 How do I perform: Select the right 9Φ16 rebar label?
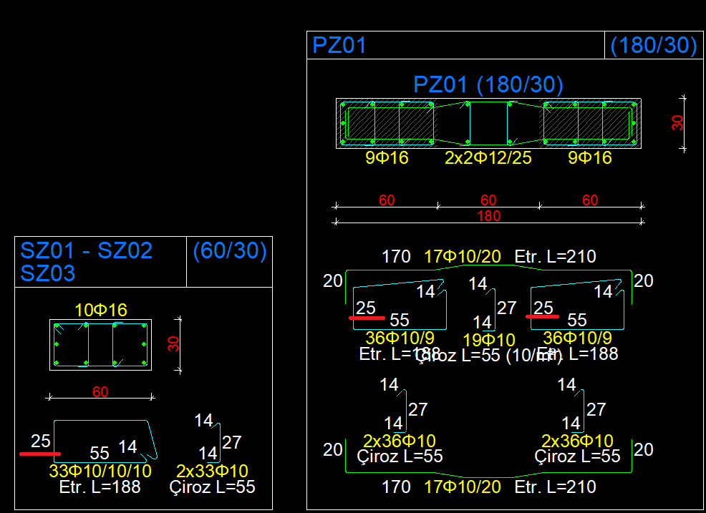(x=590, y=158)
